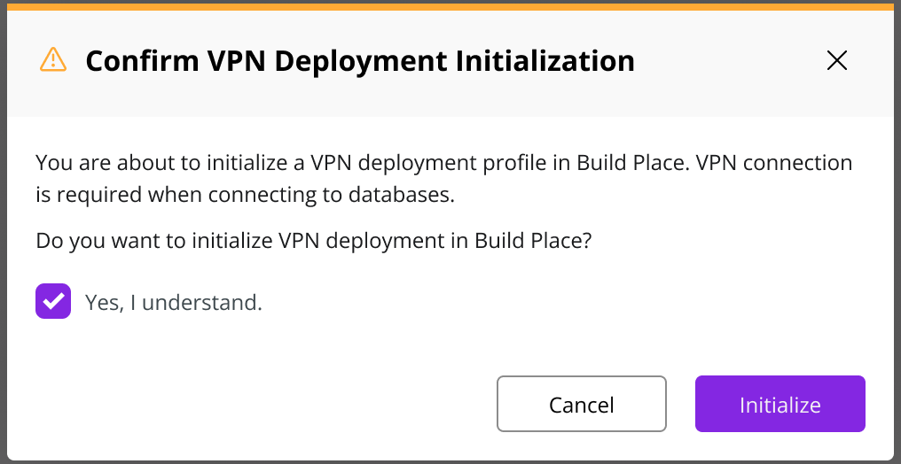Screen dimensions: 901x464
Task: Click the purple Initialize button
Action: click(x=780, y=404)
